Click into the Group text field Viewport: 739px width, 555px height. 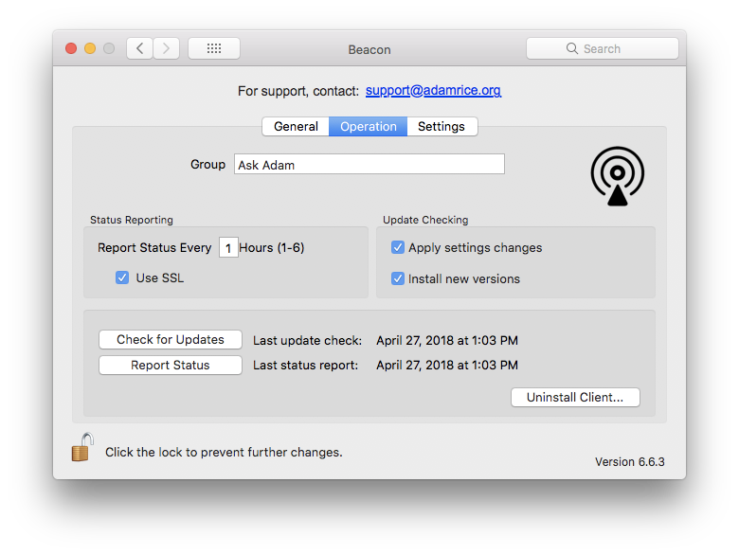pyautogui.click(x=369, y=165)
